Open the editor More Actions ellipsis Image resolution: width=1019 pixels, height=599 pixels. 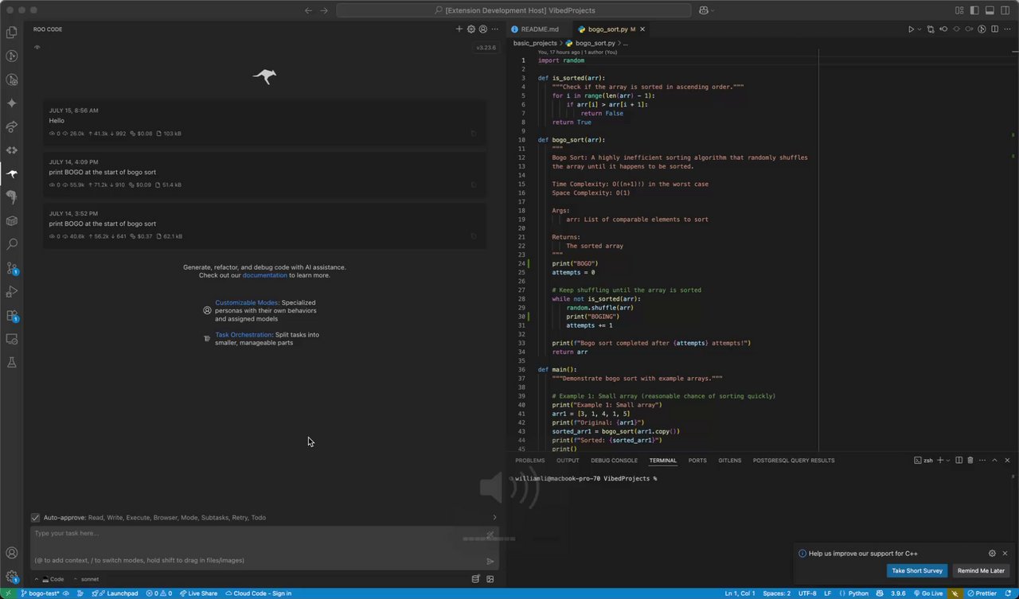click(x=1008, y=29)
